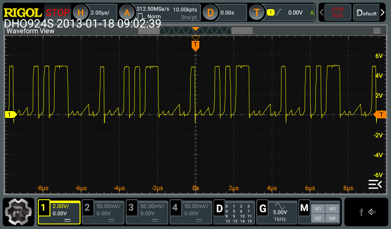Select the 0.00s horizontal delay value
Viewport: 391px width, 229px height.
pos(228,13)
